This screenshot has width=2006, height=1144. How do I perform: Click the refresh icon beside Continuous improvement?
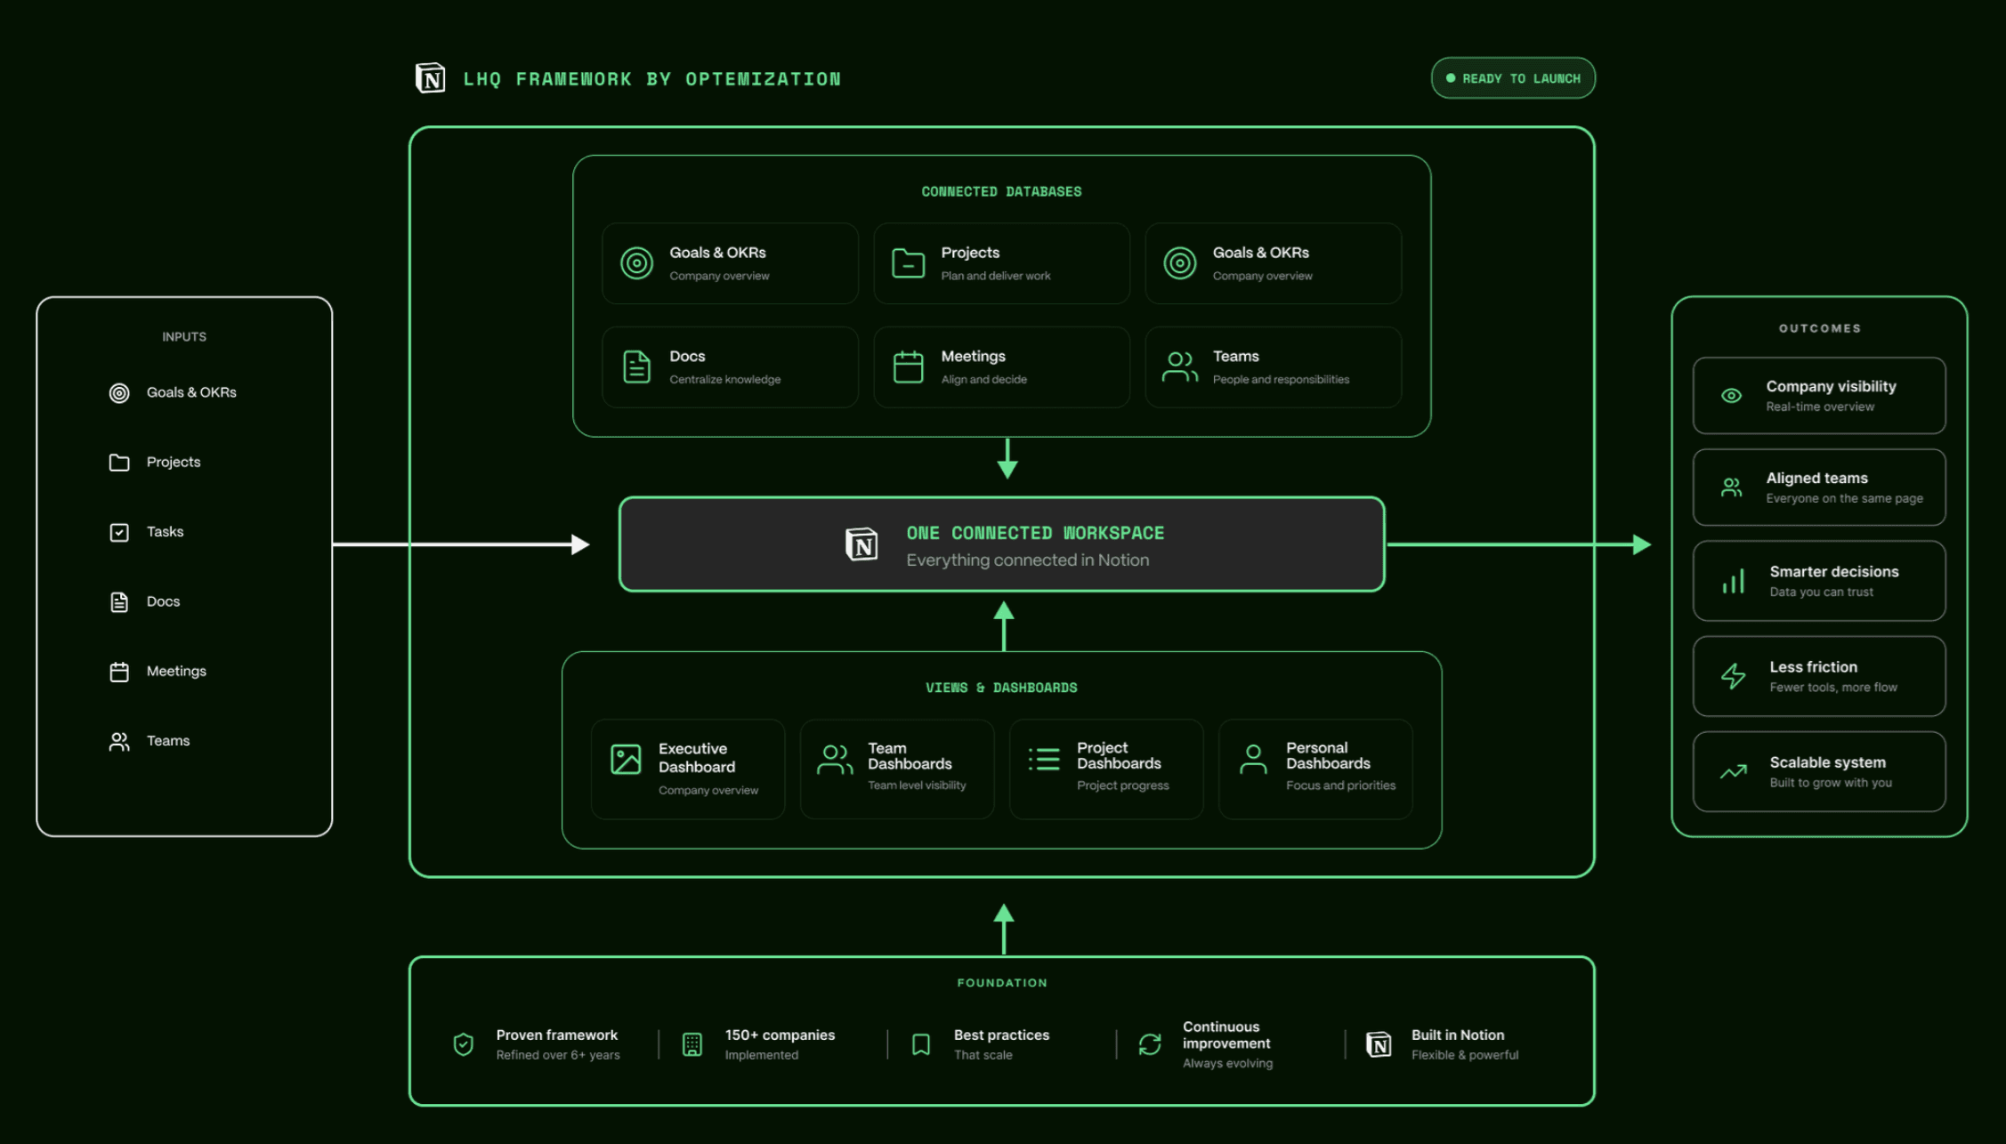(1150, 1044)
